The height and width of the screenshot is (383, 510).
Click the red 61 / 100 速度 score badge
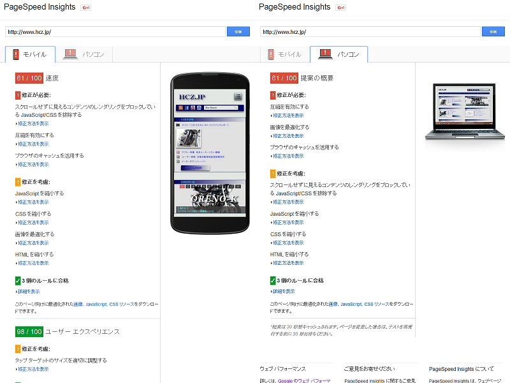(x=29, y=78)
